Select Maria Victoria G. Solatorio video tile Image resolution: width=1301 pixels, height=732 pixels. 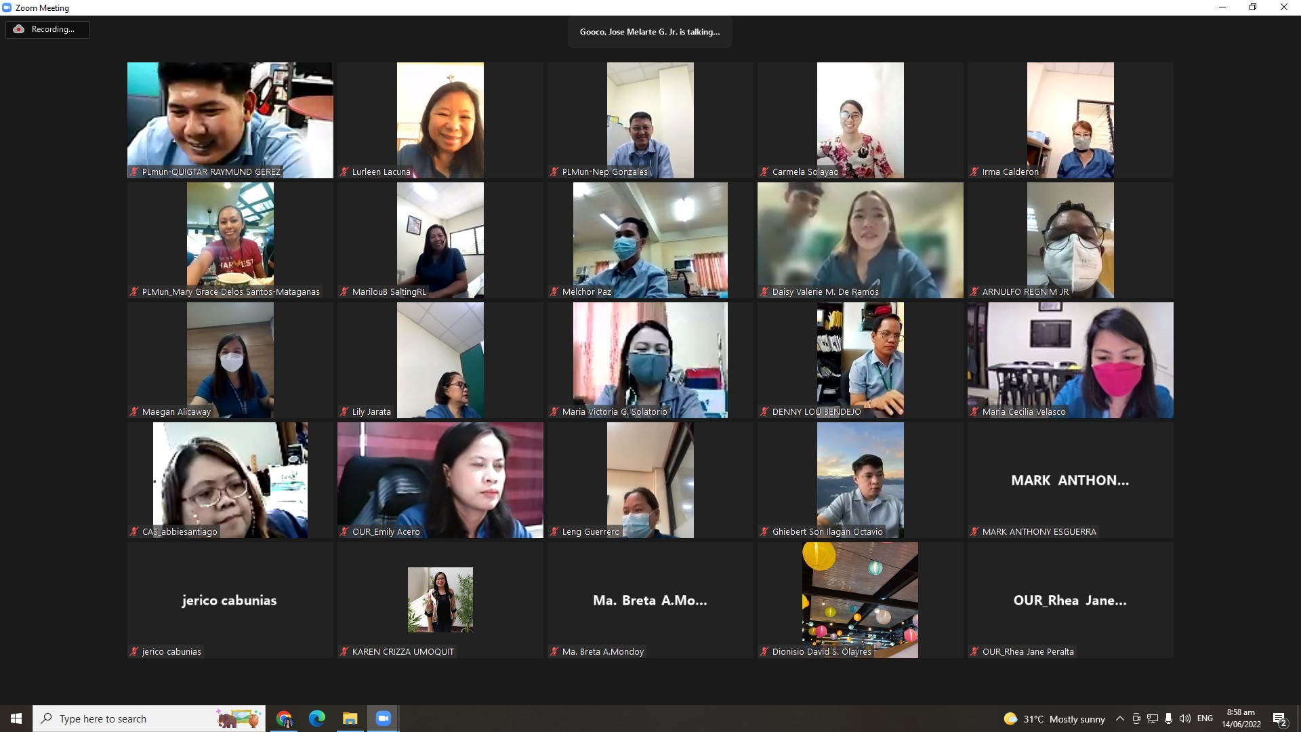pos(650,360)
